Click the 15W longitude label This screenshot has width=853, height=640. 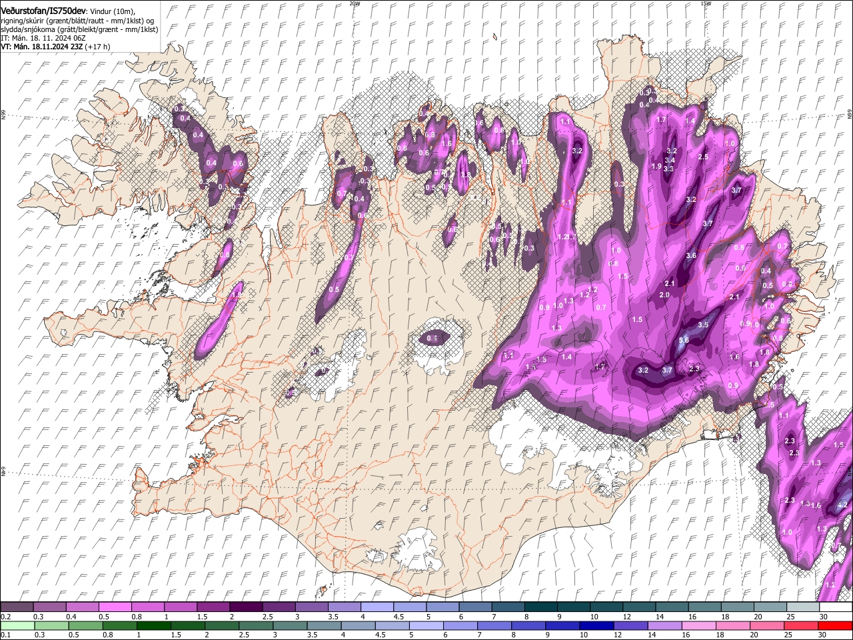pos(706,3)
